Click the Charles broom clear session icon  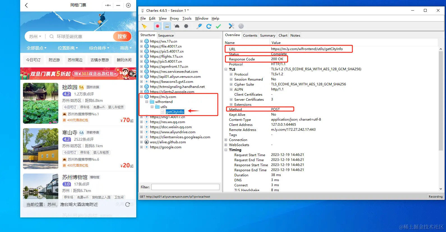point(144,26)
